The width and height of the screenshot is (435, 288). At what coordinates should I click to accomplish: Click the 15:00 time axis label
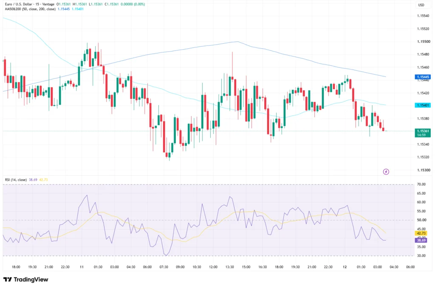[246, 267]
